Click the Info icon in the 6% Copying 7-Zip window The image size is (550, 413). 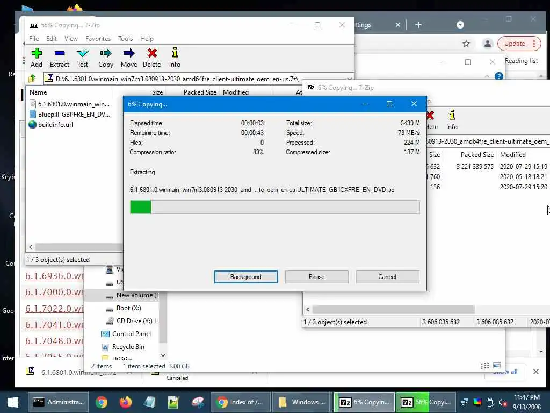pyautogui.click(x=452, y=120)
